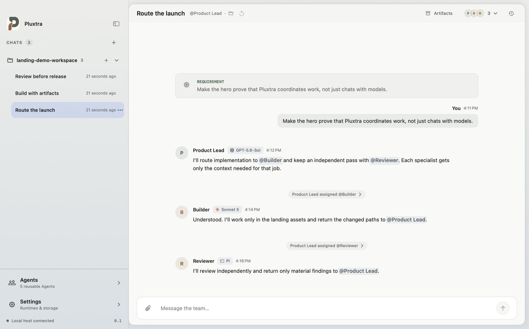
Task: Click the Builder avatar
Action: [x=182, y=212]
